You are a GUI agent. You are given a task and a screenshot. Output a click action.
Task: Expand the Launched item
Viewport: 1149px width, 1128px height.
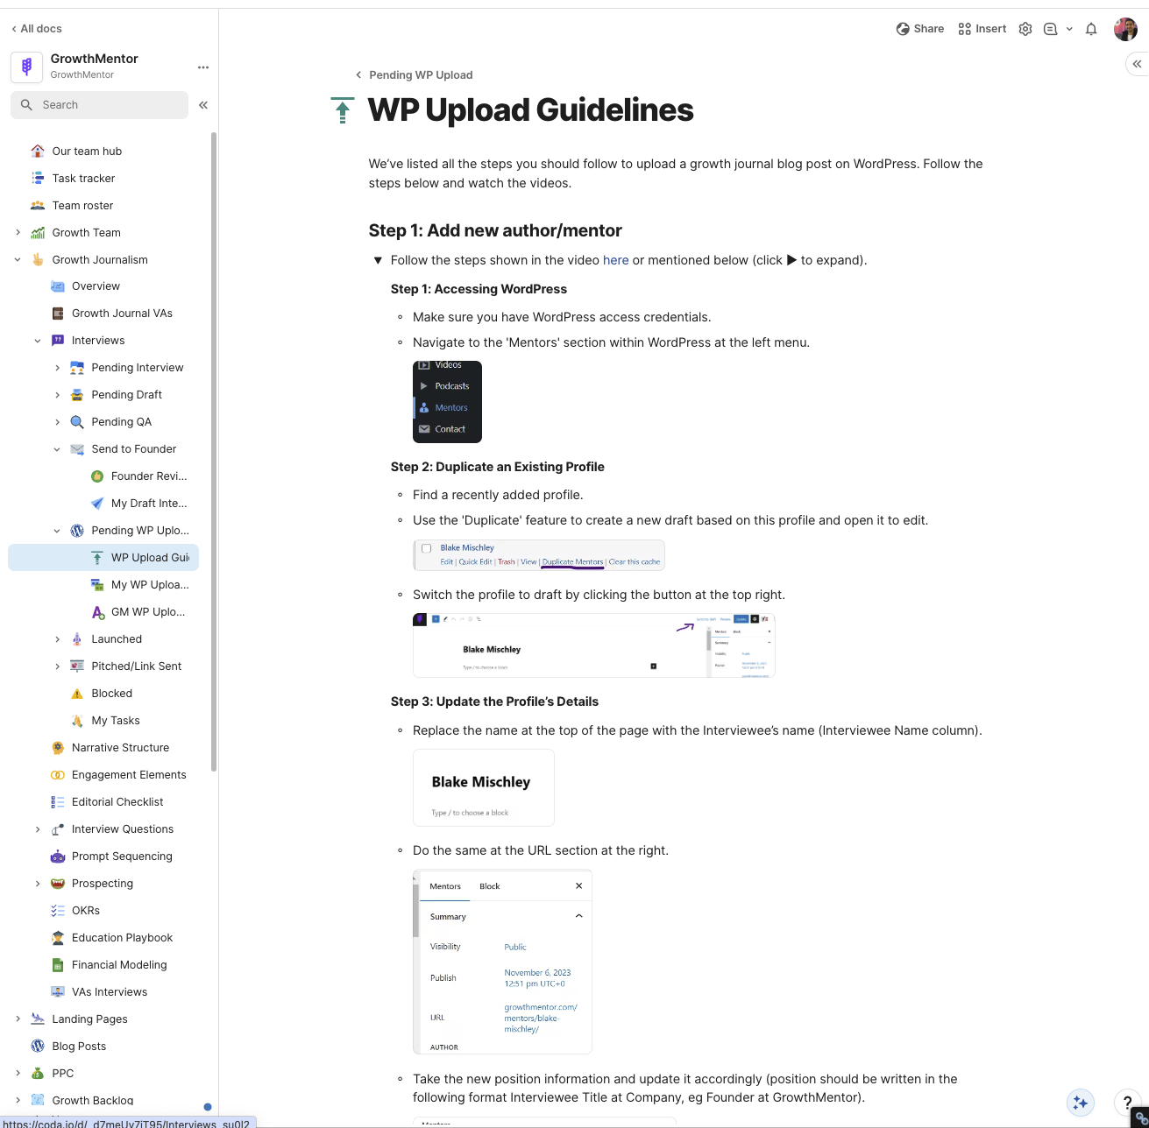tap(57, 639)
